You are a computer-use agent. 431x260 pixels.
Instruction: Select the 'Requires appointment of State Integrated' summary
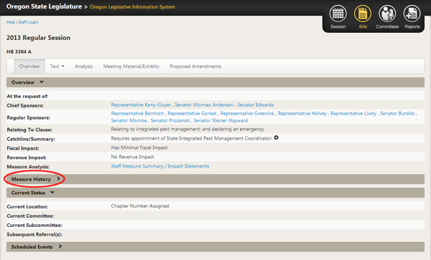[192, 138]
